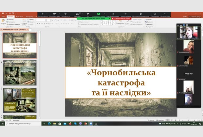
Task: Show more participants with down chevron
Action: (x=189, y=106)
